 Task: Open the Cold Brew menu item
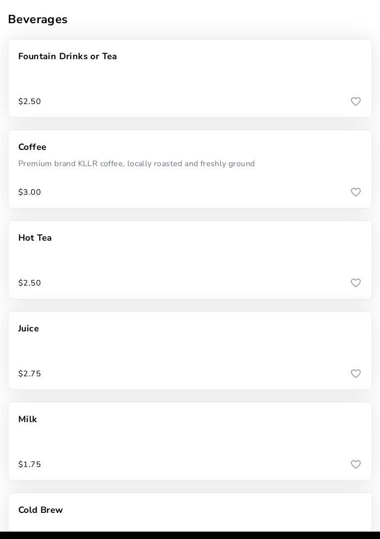pos(40,510)
